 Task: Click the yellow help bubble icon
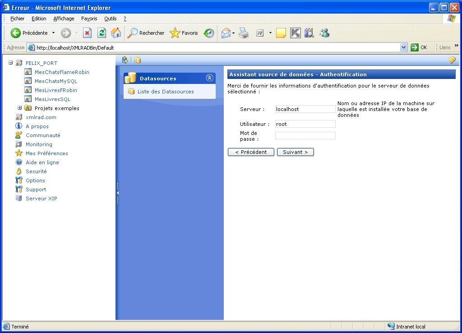452,60
